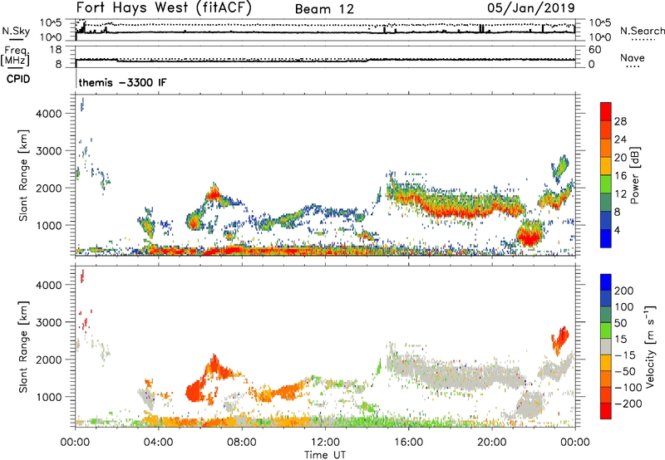This screenshot has width=665, height=460.
Task: Click the 'N.Sky' legend label
Action: tap(16, 31)
